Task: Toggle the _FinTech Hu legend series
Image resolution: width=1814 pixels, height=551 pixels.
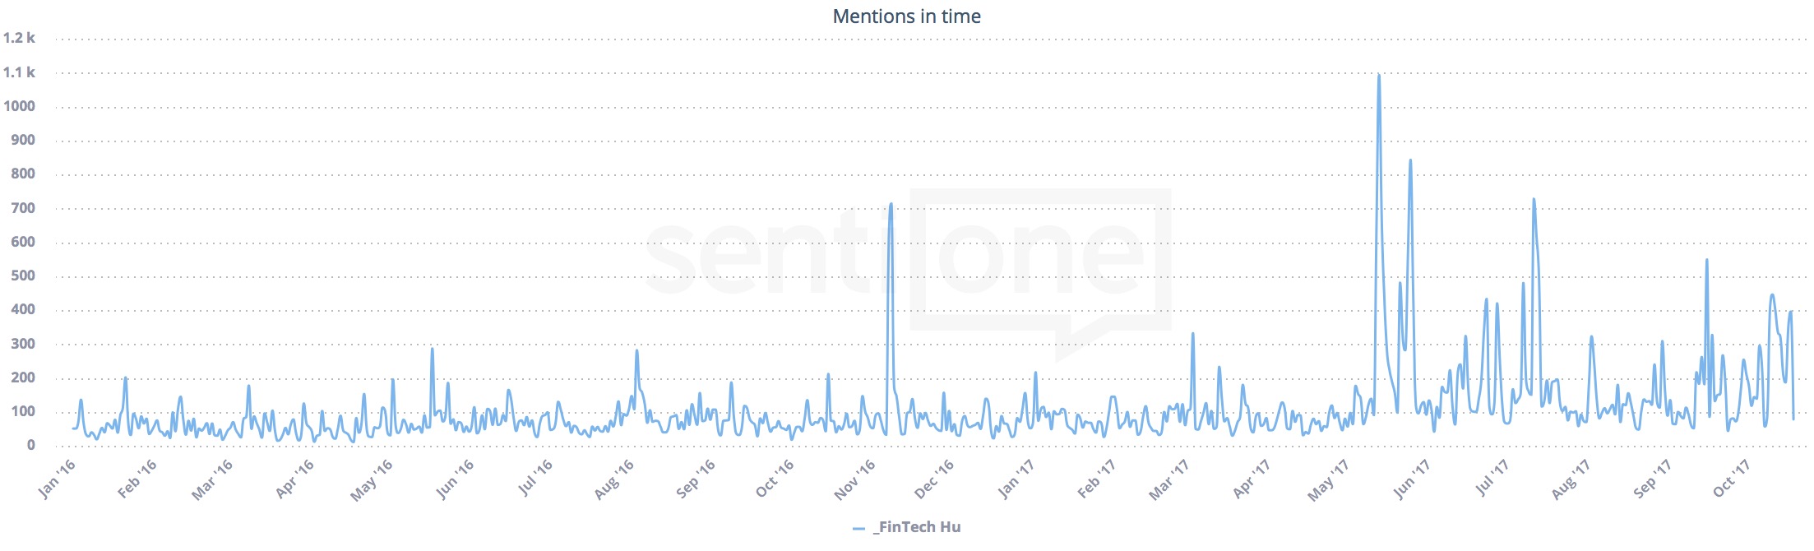Action: coord(917,527)
